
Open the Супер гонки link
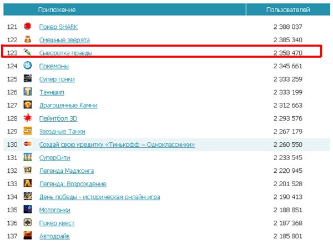click(57, 79)
